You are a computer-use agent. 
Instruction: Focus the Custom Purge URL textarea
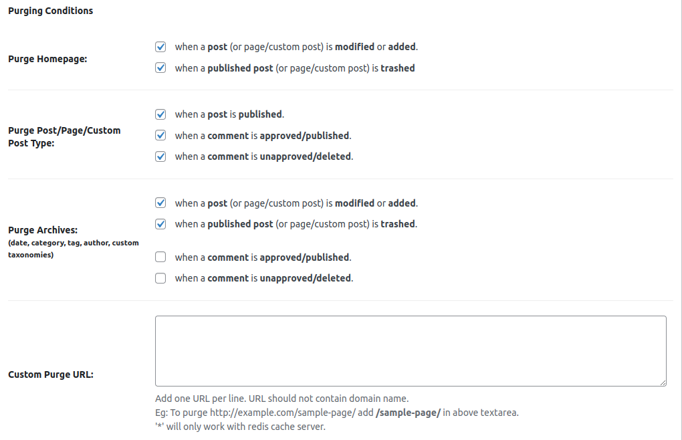pyautogui.click(x=410, y=350)
